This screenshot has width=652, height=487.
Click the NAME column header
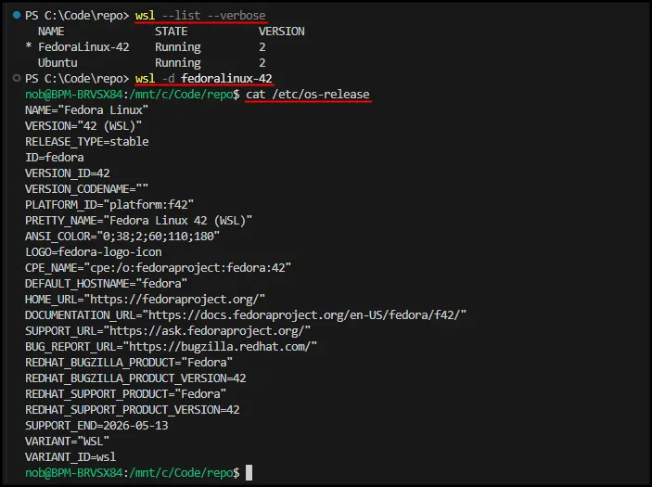pos(51,32)
